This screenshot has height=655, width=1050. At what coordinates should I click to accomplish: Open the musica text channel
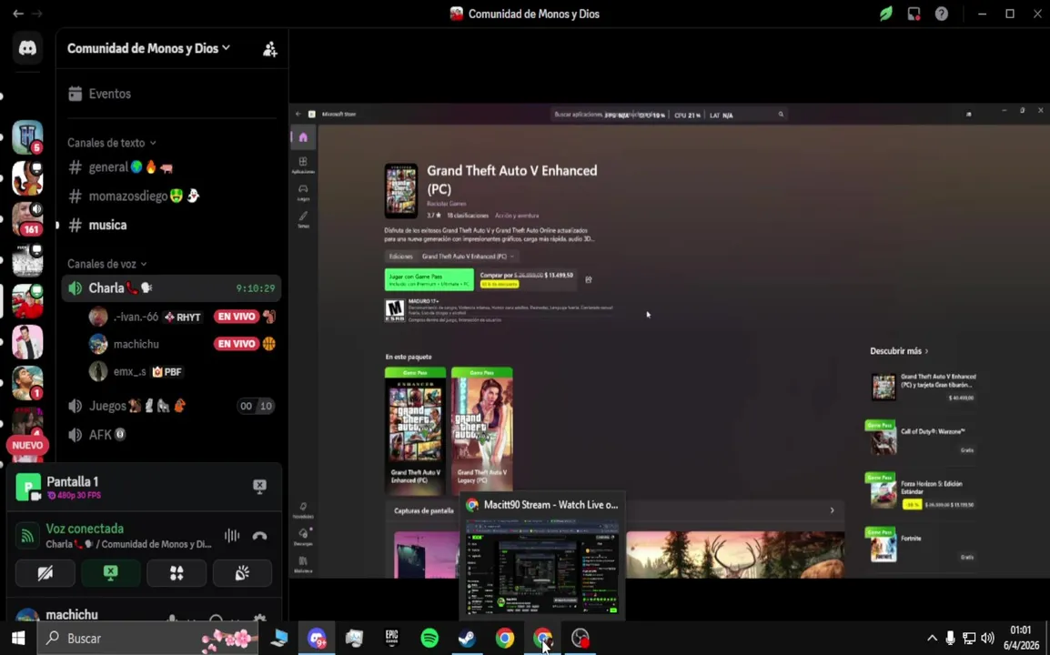click(x=171, y=225)
